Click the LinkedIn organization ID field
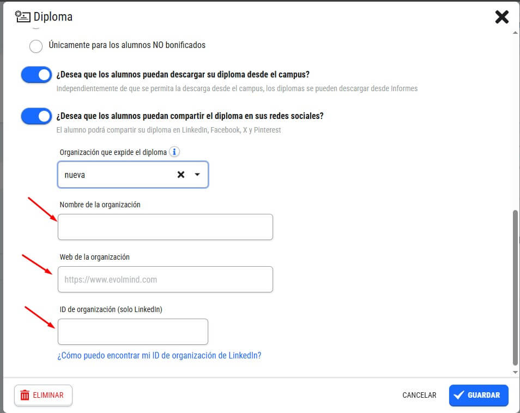 coord(133,332)
